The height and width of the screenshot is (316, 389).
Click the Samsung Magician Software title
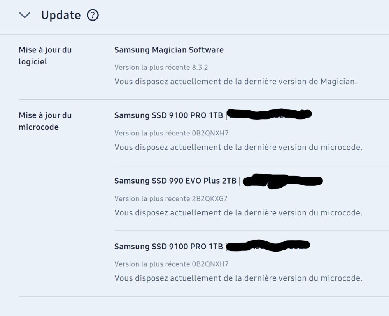pos(169,50)
